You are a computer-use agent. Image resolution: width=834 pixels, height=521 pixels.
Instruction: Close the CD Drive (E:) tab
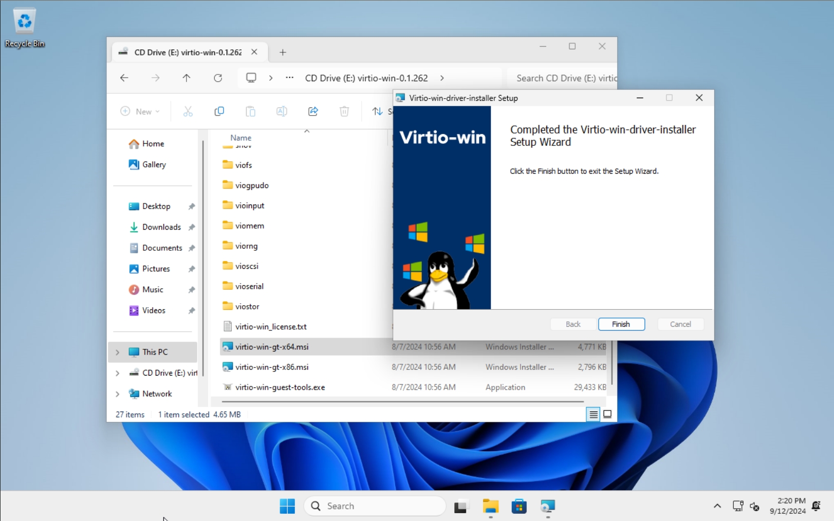click(254, 52)
